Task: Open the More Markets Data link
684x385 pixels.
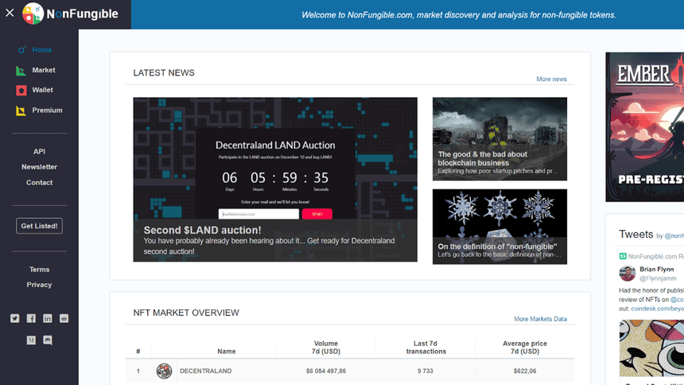Action: (540, 319)
